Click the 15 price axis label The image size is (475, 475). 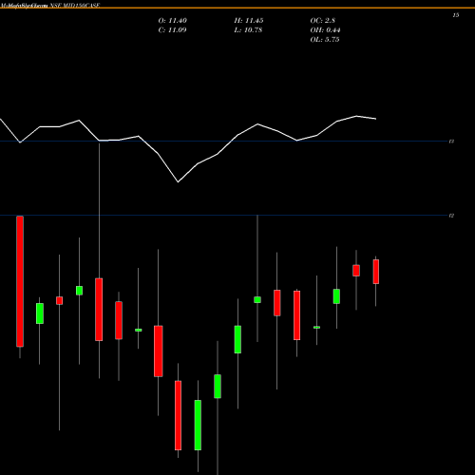click(456, 15)
